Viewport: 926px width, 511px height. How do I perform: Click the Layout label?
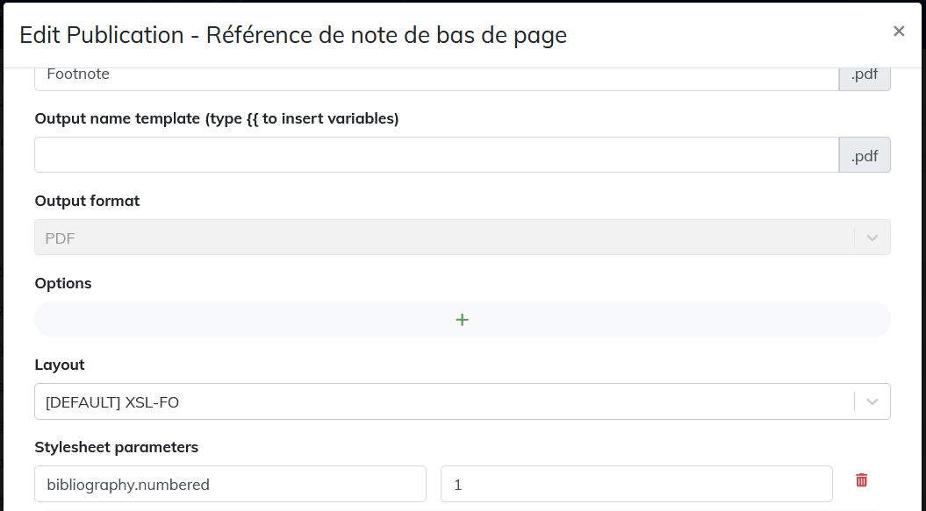60,365
